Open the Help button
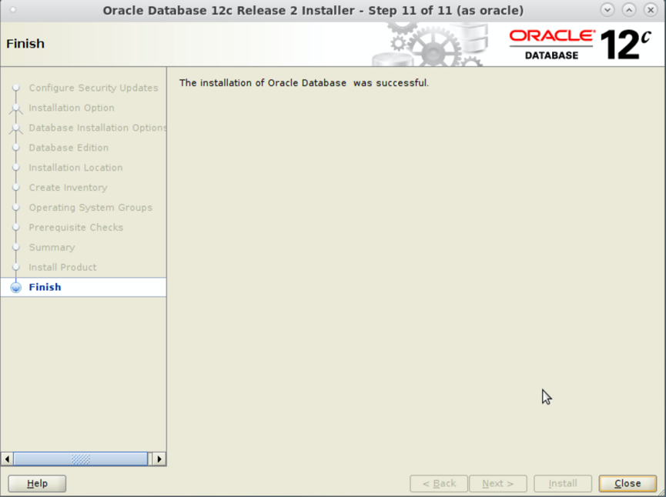 37,483
